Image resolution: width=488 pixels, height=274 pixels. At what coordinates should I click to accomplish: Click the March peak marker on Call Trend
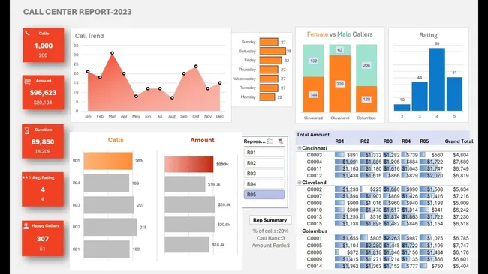click(x=112, y=53)
